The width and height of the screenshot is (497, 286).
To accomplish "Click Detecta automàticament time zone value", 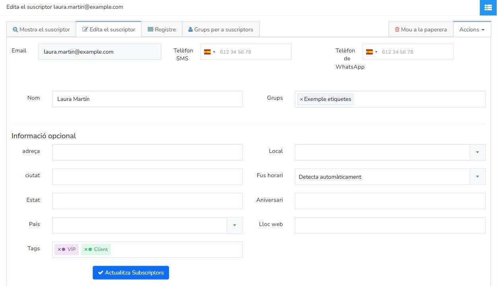I will 330,177.
